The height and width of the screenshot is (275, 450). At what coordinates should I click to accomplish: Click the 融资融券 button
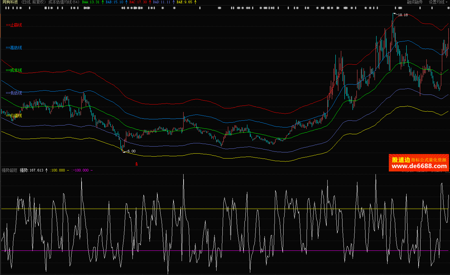click(x=415, y=2)
